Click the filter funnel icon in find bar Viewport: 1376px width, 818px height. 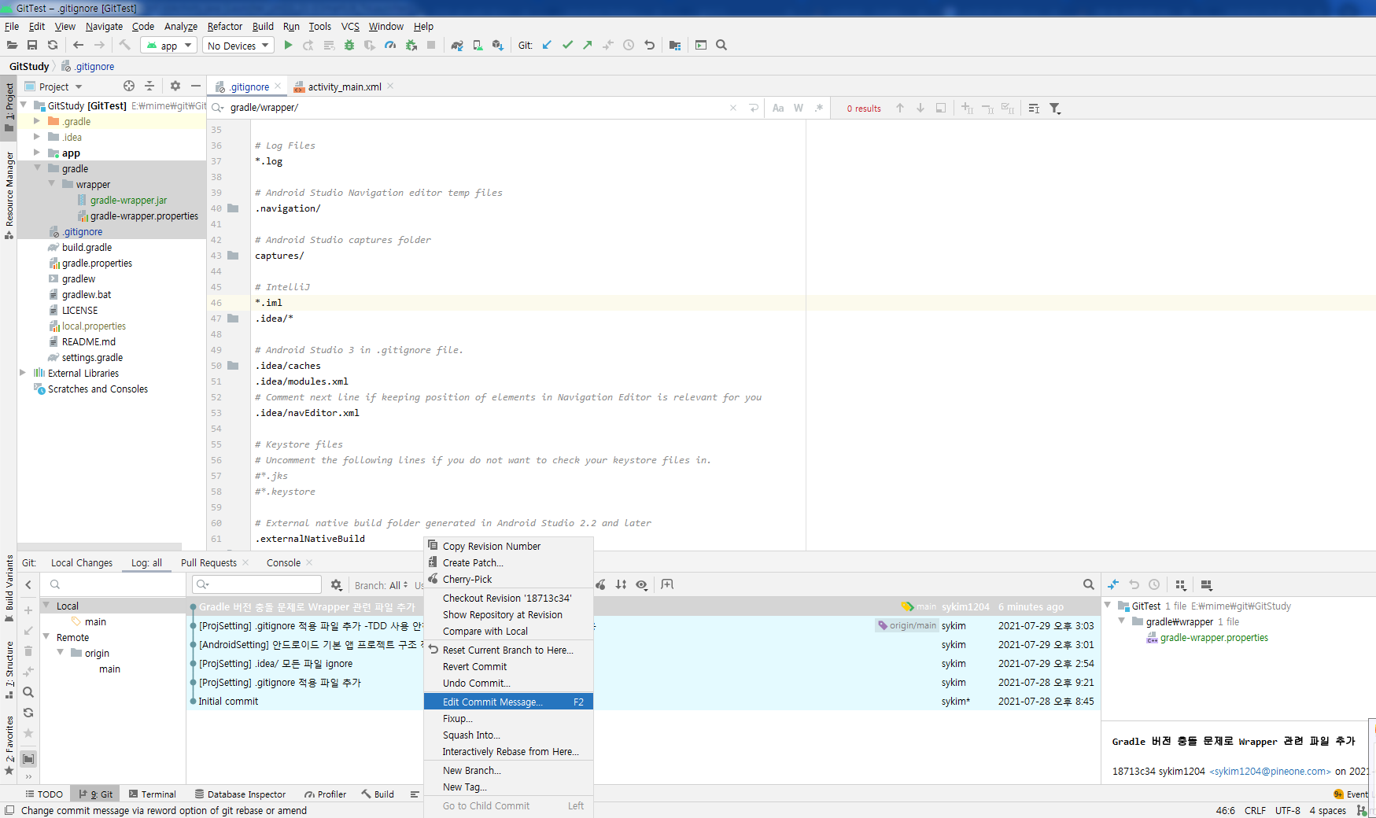[1055, 108]
